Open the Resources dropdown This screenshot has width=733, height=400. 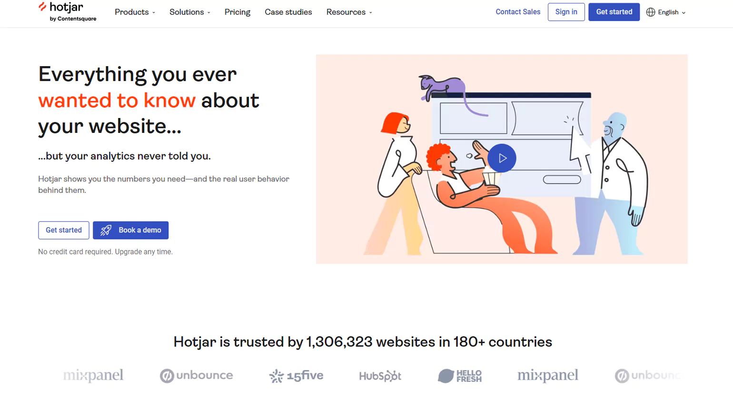tap(348, 12)
